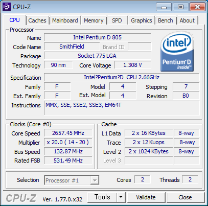Image resolution: width=208 pixels, height=206 pixels.
Task: Click the Multiplier value 'x 20.0 ( 14 - 20 )'
Action: click(68, 142)
